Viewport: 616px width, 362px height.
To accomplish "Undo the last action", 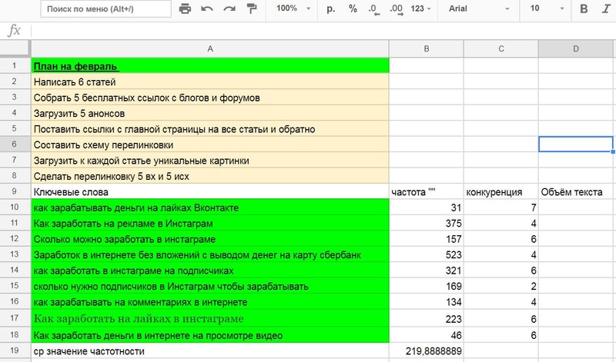I will (206, 10).
